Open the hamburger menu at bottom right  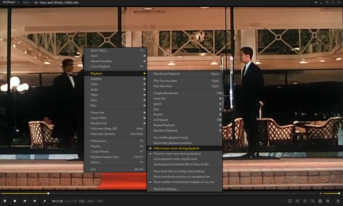(x=338, y=201)
